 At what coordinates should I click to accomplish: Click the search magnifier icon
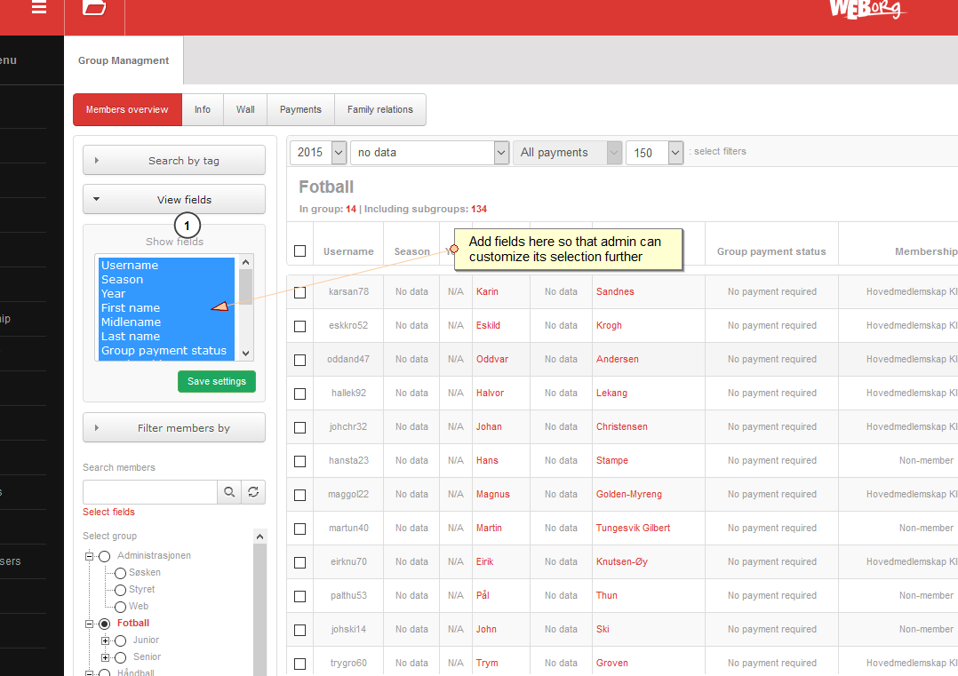tap(229, 492)
